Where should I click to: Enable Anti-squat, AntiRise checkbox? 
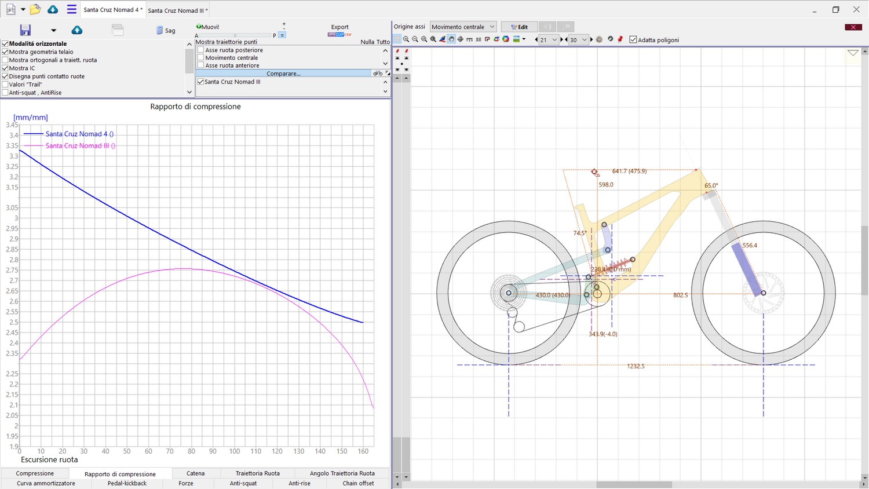pos(5,92)
